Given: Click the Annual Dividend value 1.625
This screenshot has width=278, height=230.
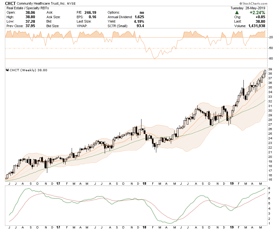Looking at the screenshot, I should [x=139, y=17].
